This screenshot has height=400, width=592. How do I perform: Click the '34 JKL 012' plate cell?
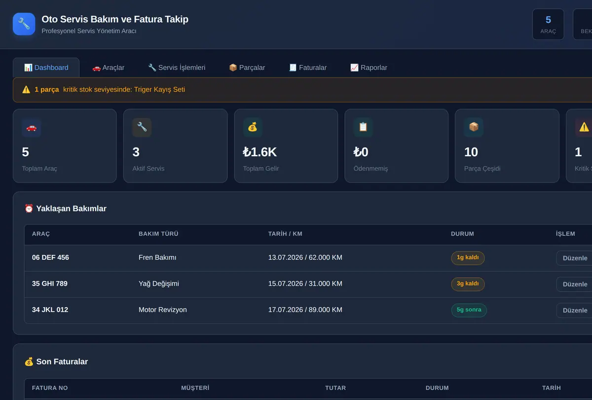click(50, 310)
